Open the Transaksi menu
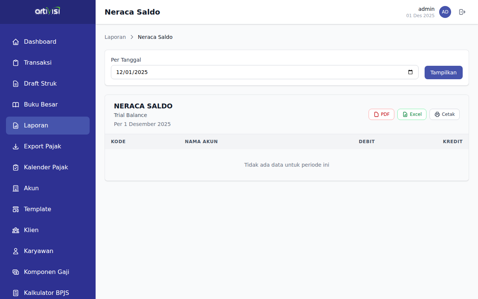 click(38, 63)
